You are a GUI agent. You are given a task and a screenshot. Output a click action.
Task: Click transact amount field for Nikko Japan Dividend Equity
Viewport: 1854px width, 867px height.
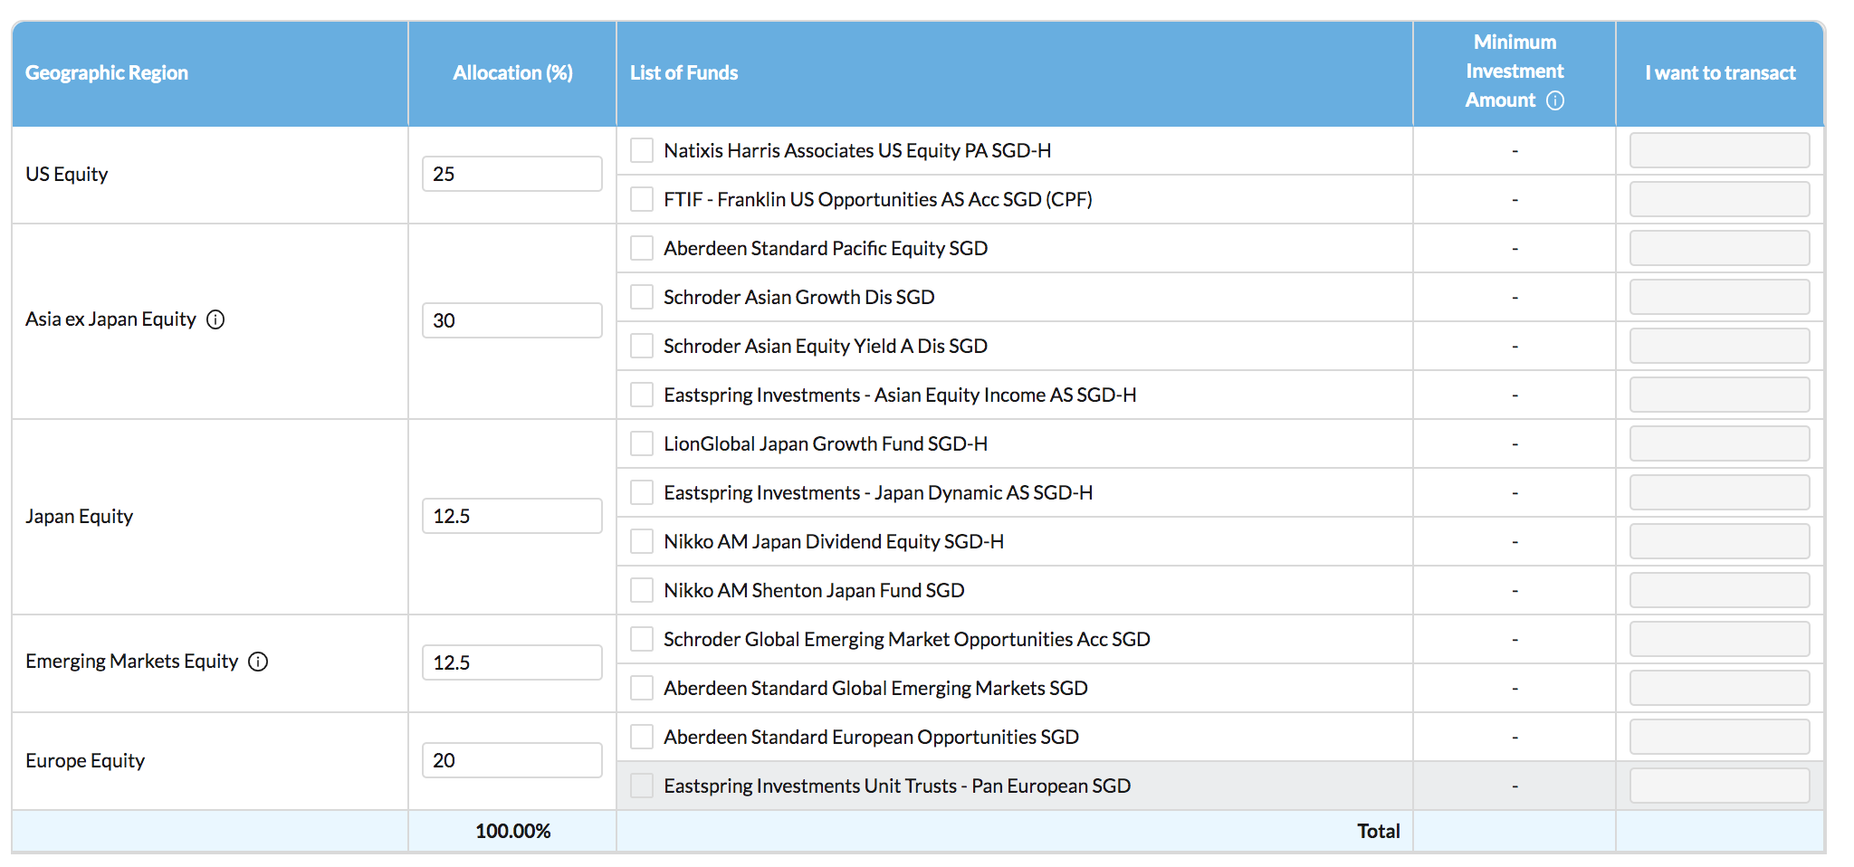1719,541
